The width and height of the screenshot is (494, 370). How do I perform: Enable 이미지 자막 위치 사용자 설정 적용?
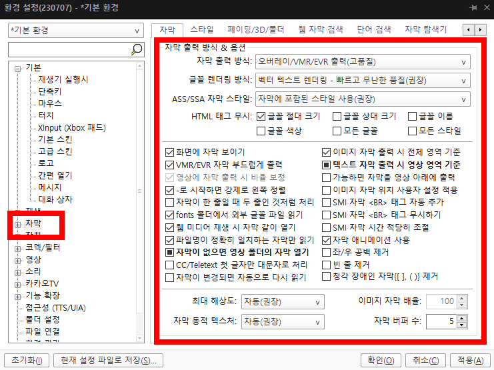(326, 190)
